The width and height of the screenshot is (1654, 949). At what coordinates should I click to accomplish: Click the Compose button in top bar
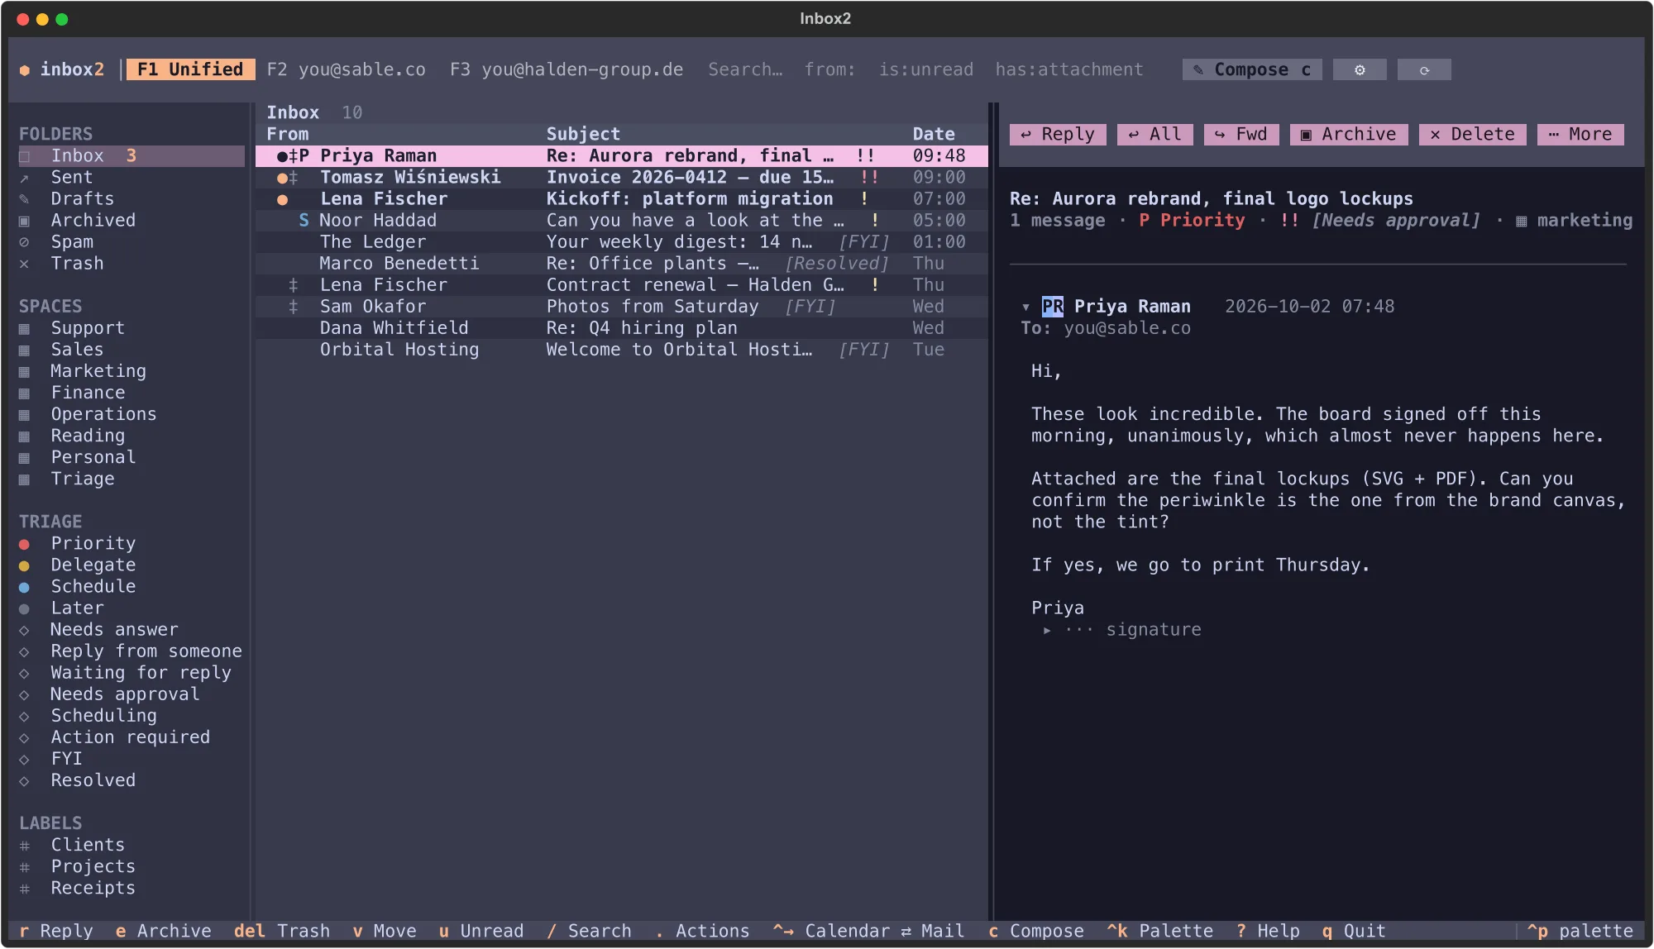tap(1251, 70)
